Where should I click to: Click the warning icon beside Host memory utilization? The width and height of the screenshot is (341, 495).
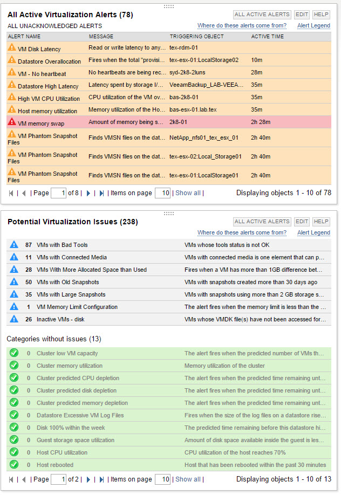[x=12, y=109]
